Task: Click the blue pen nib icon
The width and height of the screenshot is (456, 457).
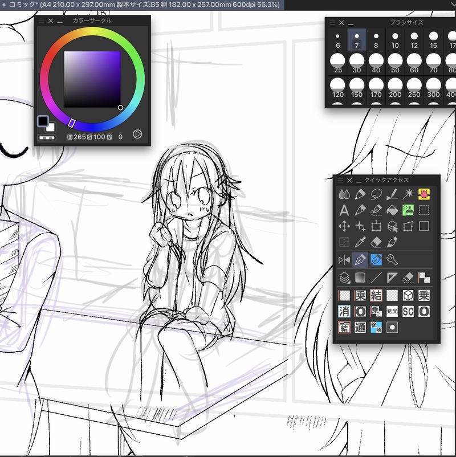Action: 376,260
